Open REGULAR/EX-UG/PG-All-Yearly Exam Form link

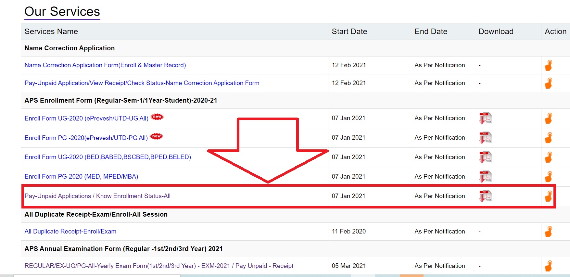pos(159,266)
